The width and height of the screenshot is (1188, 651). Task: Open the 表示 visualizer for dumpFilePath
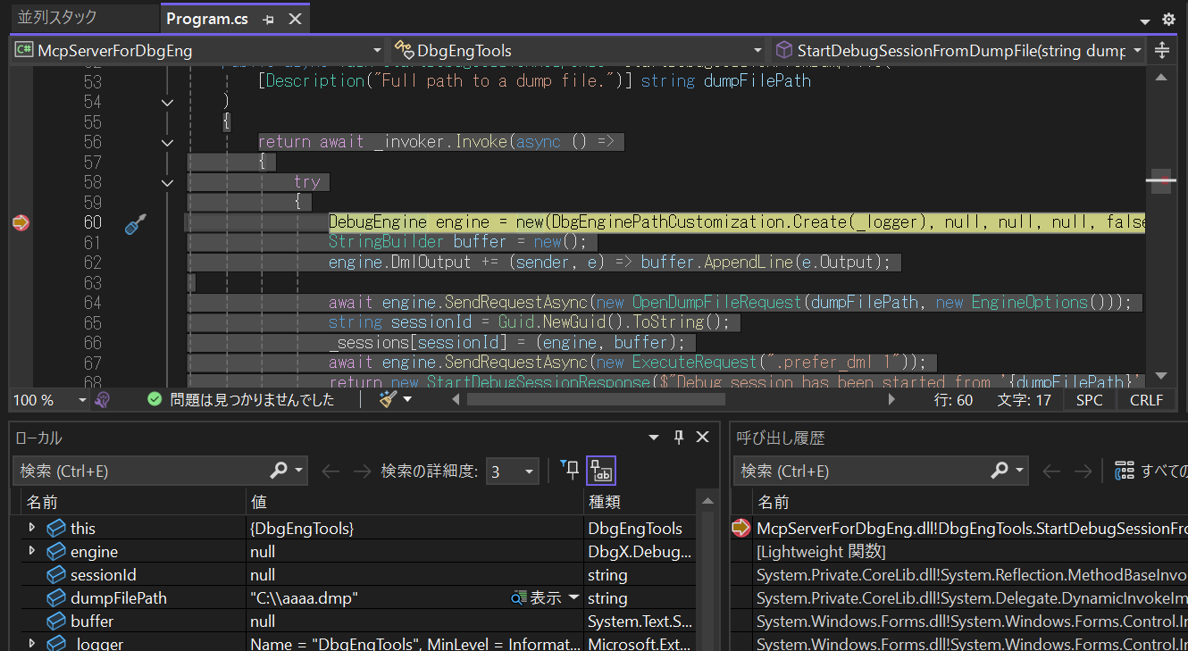538,598
